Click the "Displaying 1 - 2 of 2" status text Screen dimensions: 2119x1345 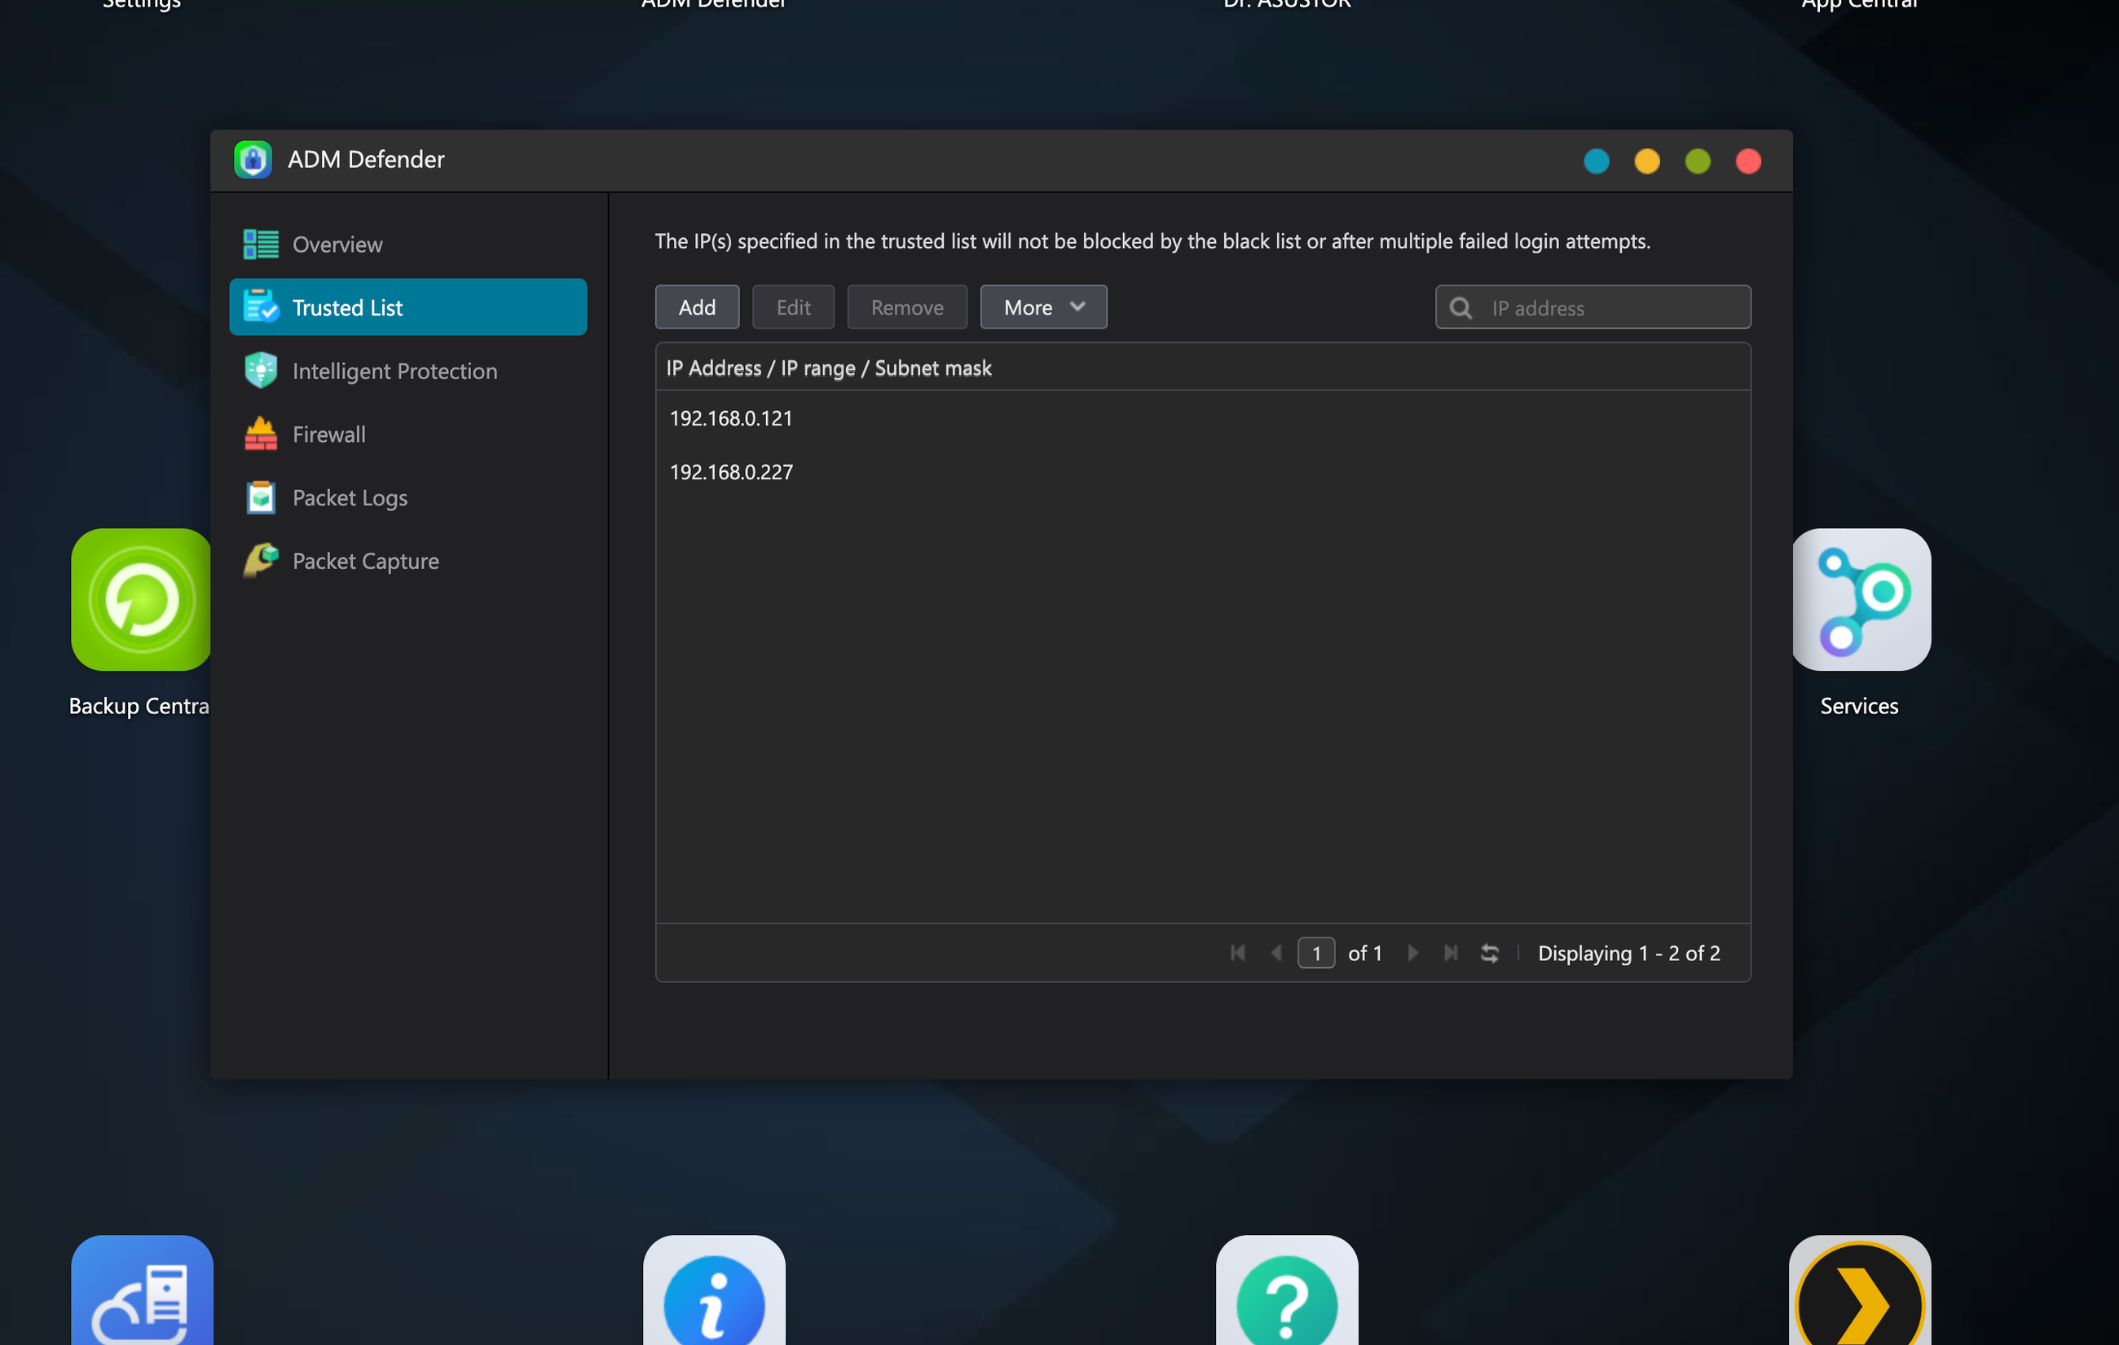(1629, 953)
